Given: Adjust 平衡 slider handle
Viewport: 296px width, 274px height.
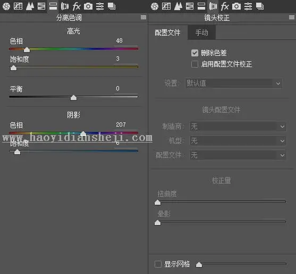Looking at the screenshot, I should point(74,97).
